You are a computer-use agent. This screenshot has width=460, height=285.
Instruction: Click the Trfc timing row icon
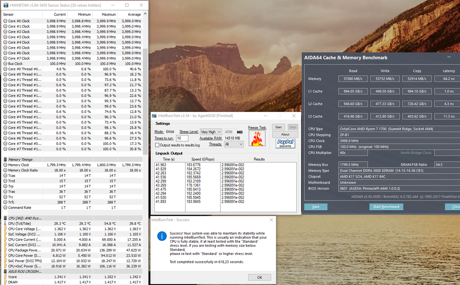click(x=5, y=202)
